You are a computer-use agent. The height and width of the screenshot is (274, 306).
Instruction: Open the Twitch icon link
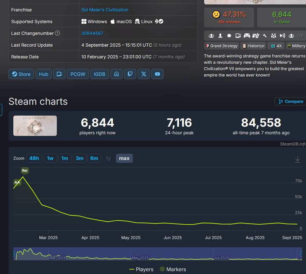[130, 74]
